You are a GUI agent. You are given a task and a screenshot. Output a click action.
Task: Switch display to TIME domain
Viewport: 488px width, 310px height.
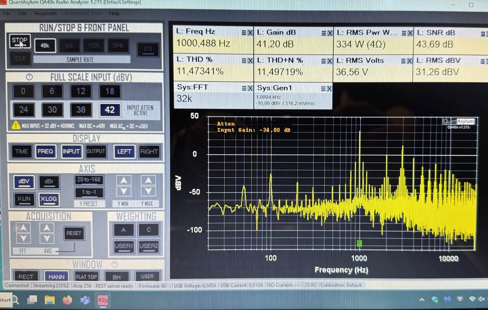coord(21,151)
